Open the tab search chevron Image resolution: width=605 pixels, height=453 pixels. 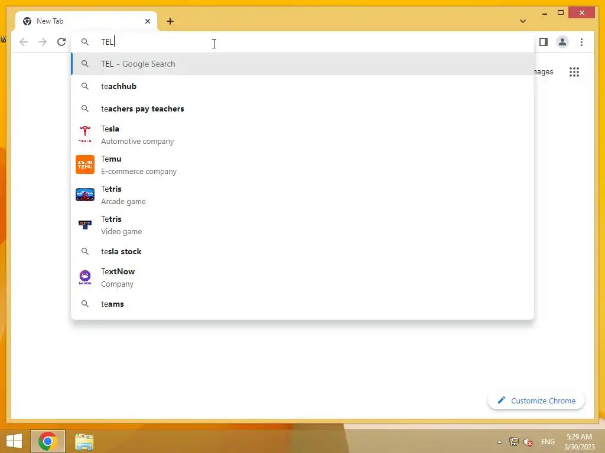point(522,21)
